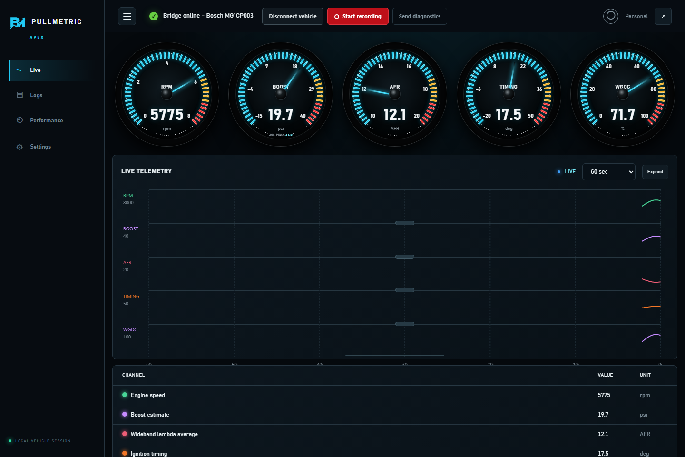Viewport: 685px width, 457px height.
Task: Click the Ignition timing orange dot
Action: tap(125, 453)
